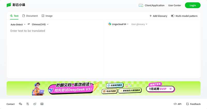This screenshot has width=207, height=109.
Task: Click the 更精准的大模型翻译 banner tag
Action: (130, 91)
